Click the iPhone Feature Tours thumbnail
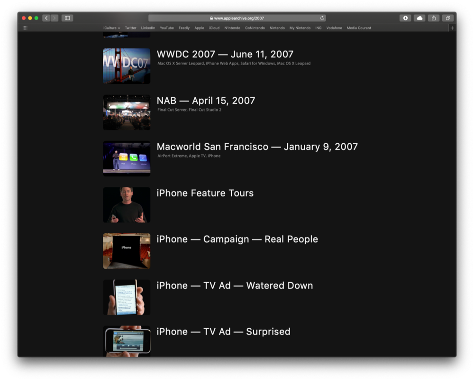 click(127, 205)
